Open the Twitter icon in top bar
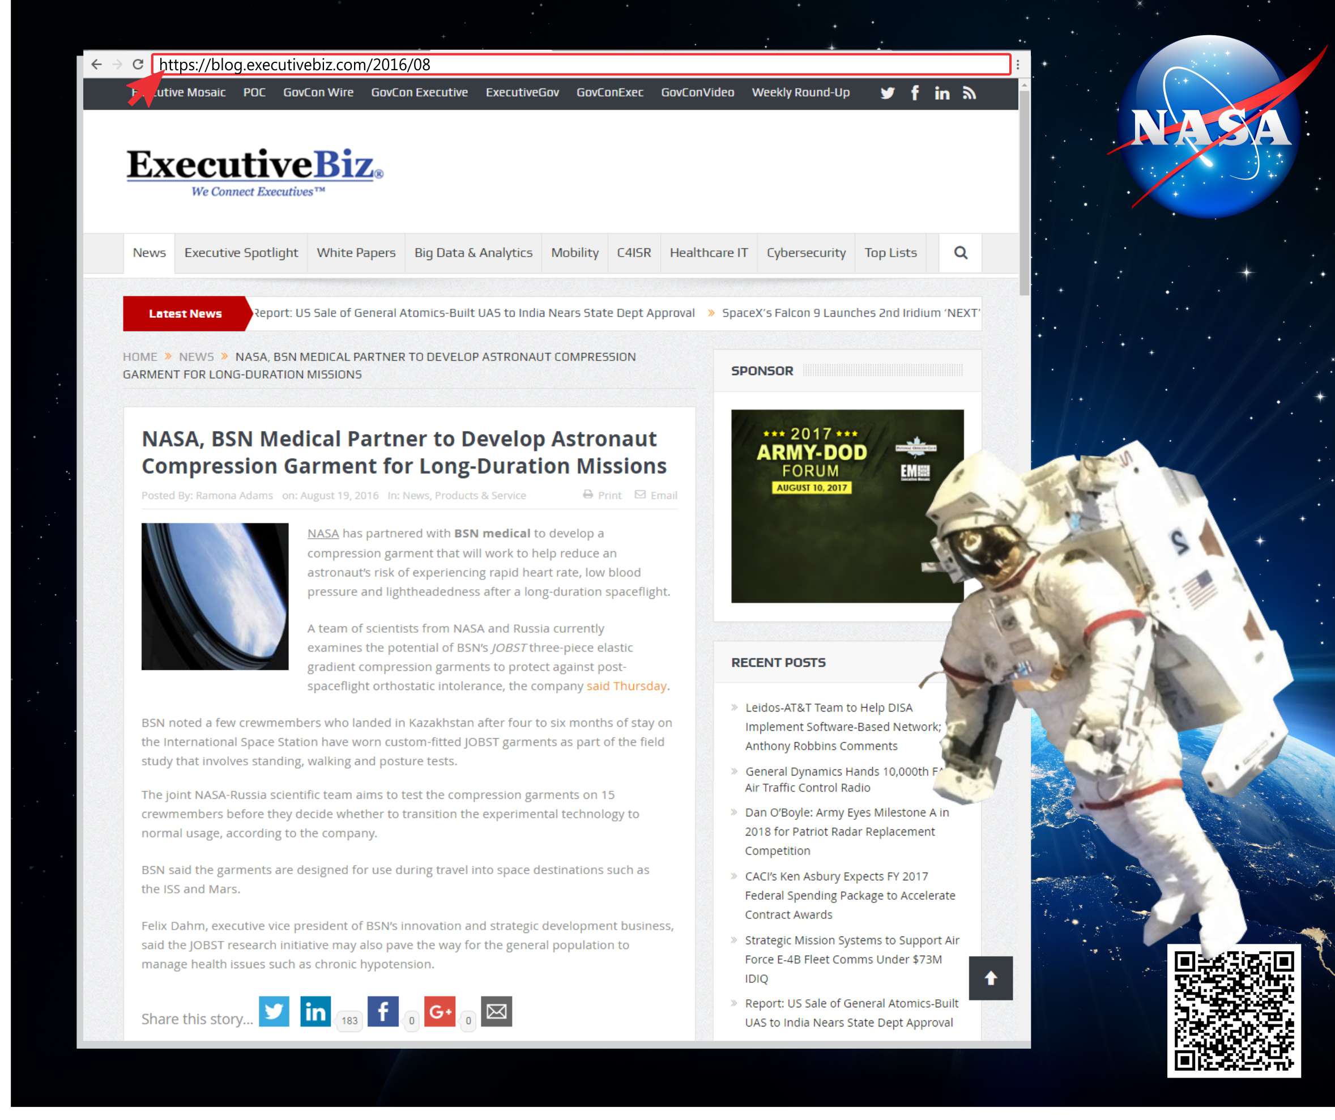 (888, 93)
